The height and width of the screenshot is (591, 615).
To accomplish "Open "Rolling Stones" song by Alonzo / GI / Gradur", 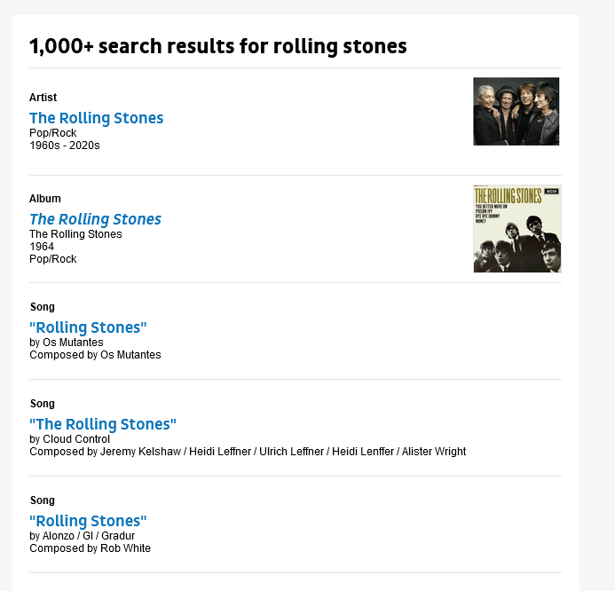I will tap(88, 521).
